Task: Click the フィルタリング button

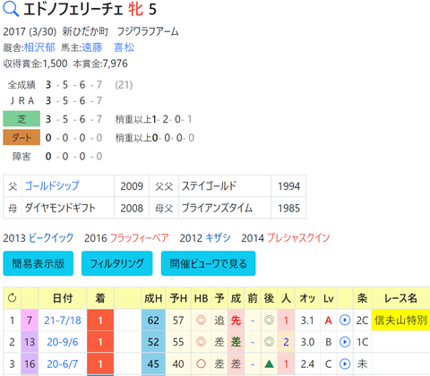Action: [117, 263]
